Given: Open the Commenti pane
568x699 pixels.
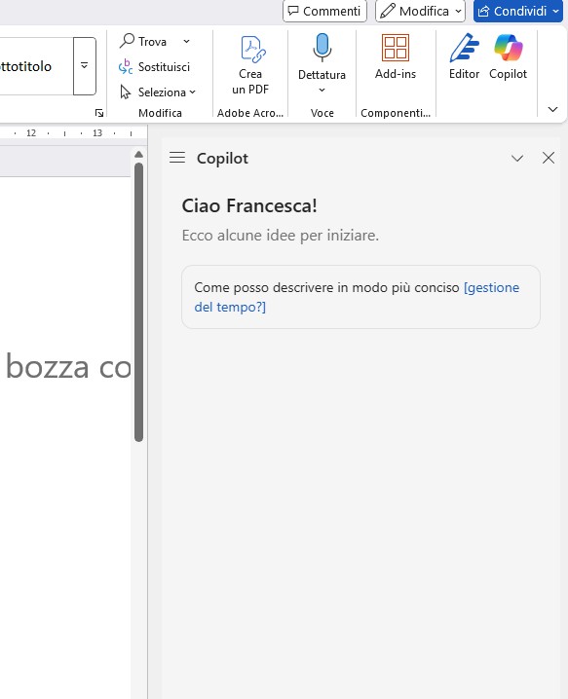Looking at the screenshot, I should [x=324, y=11].
